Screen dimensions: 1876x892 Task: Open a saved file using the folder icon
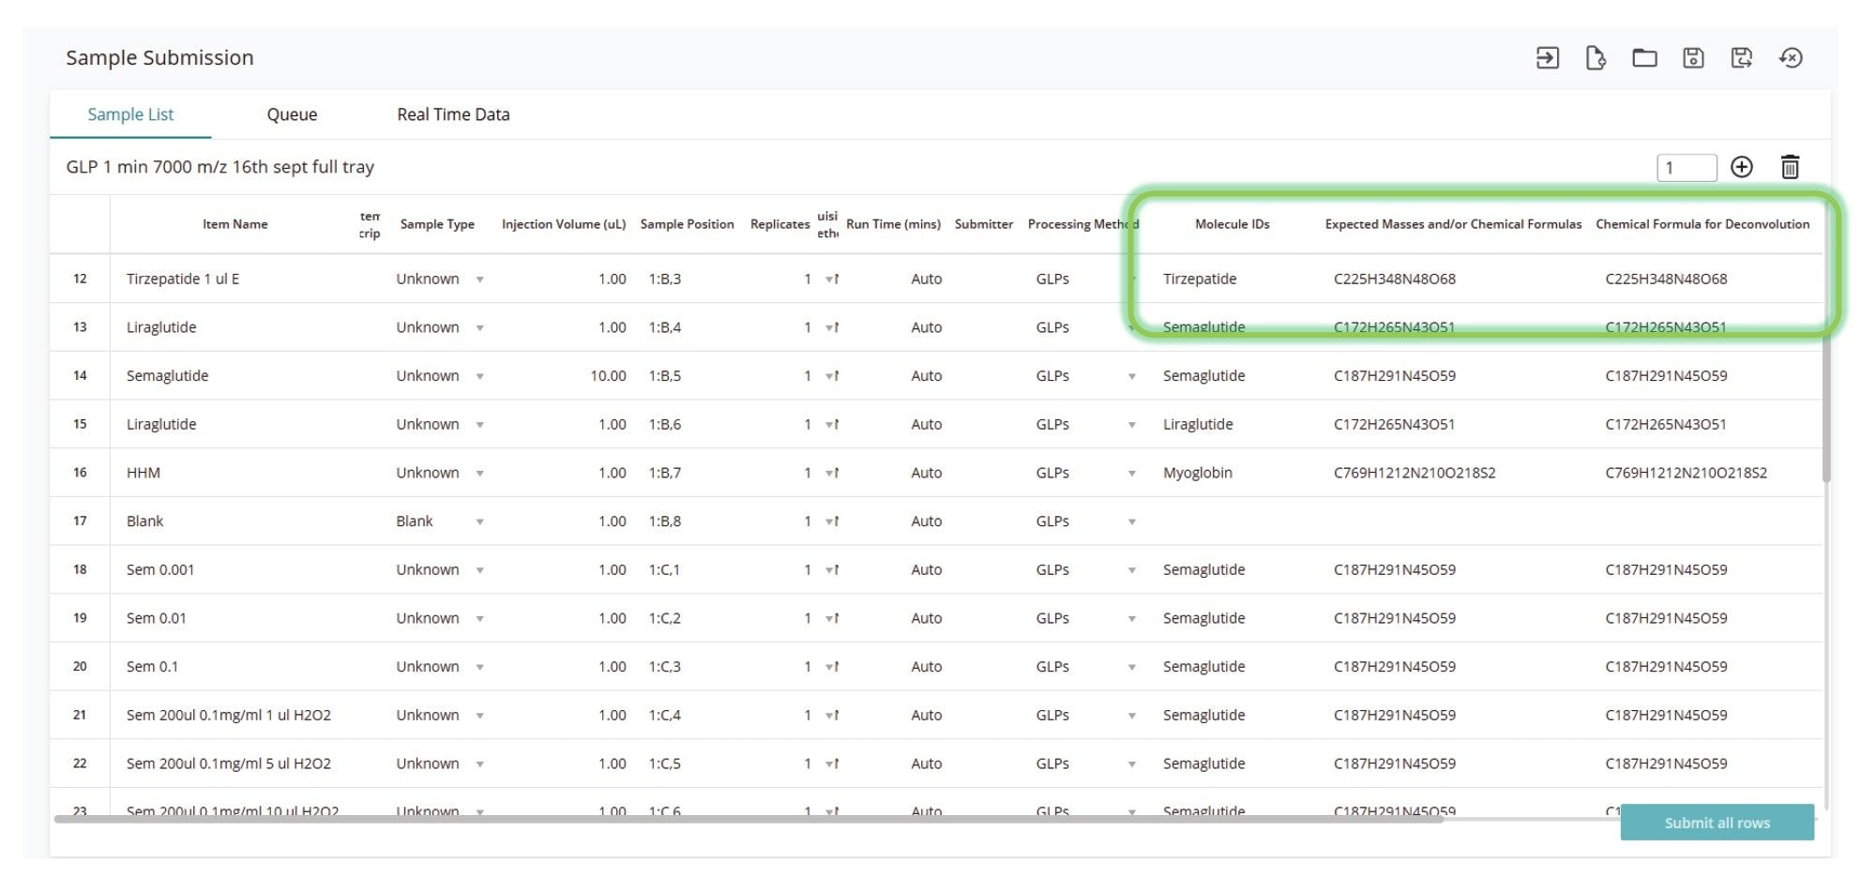[1646, 57]
